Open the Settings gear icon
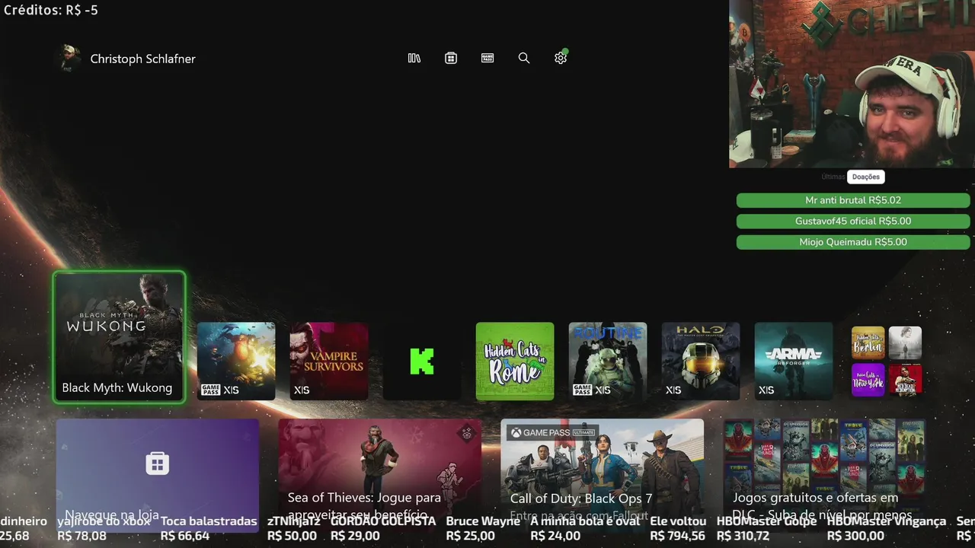This screenshot has width=975, height=548. point(561,58)
